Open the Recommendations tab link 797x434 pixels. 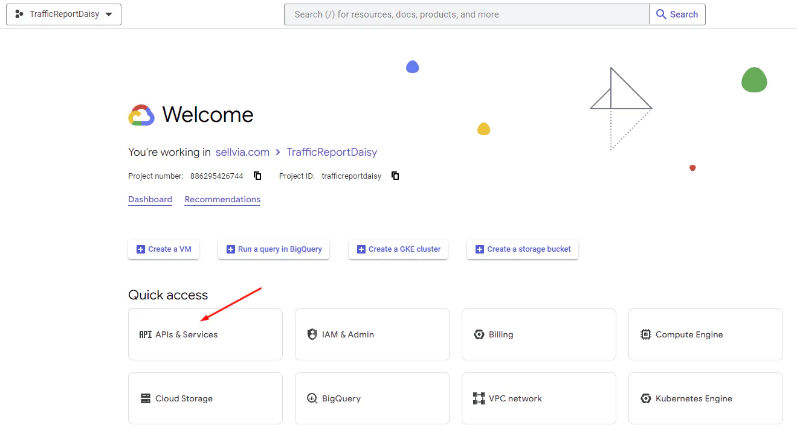(222, 199)
